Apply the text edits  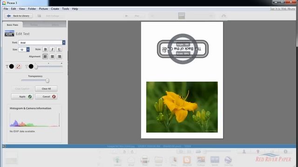[22, 96]
